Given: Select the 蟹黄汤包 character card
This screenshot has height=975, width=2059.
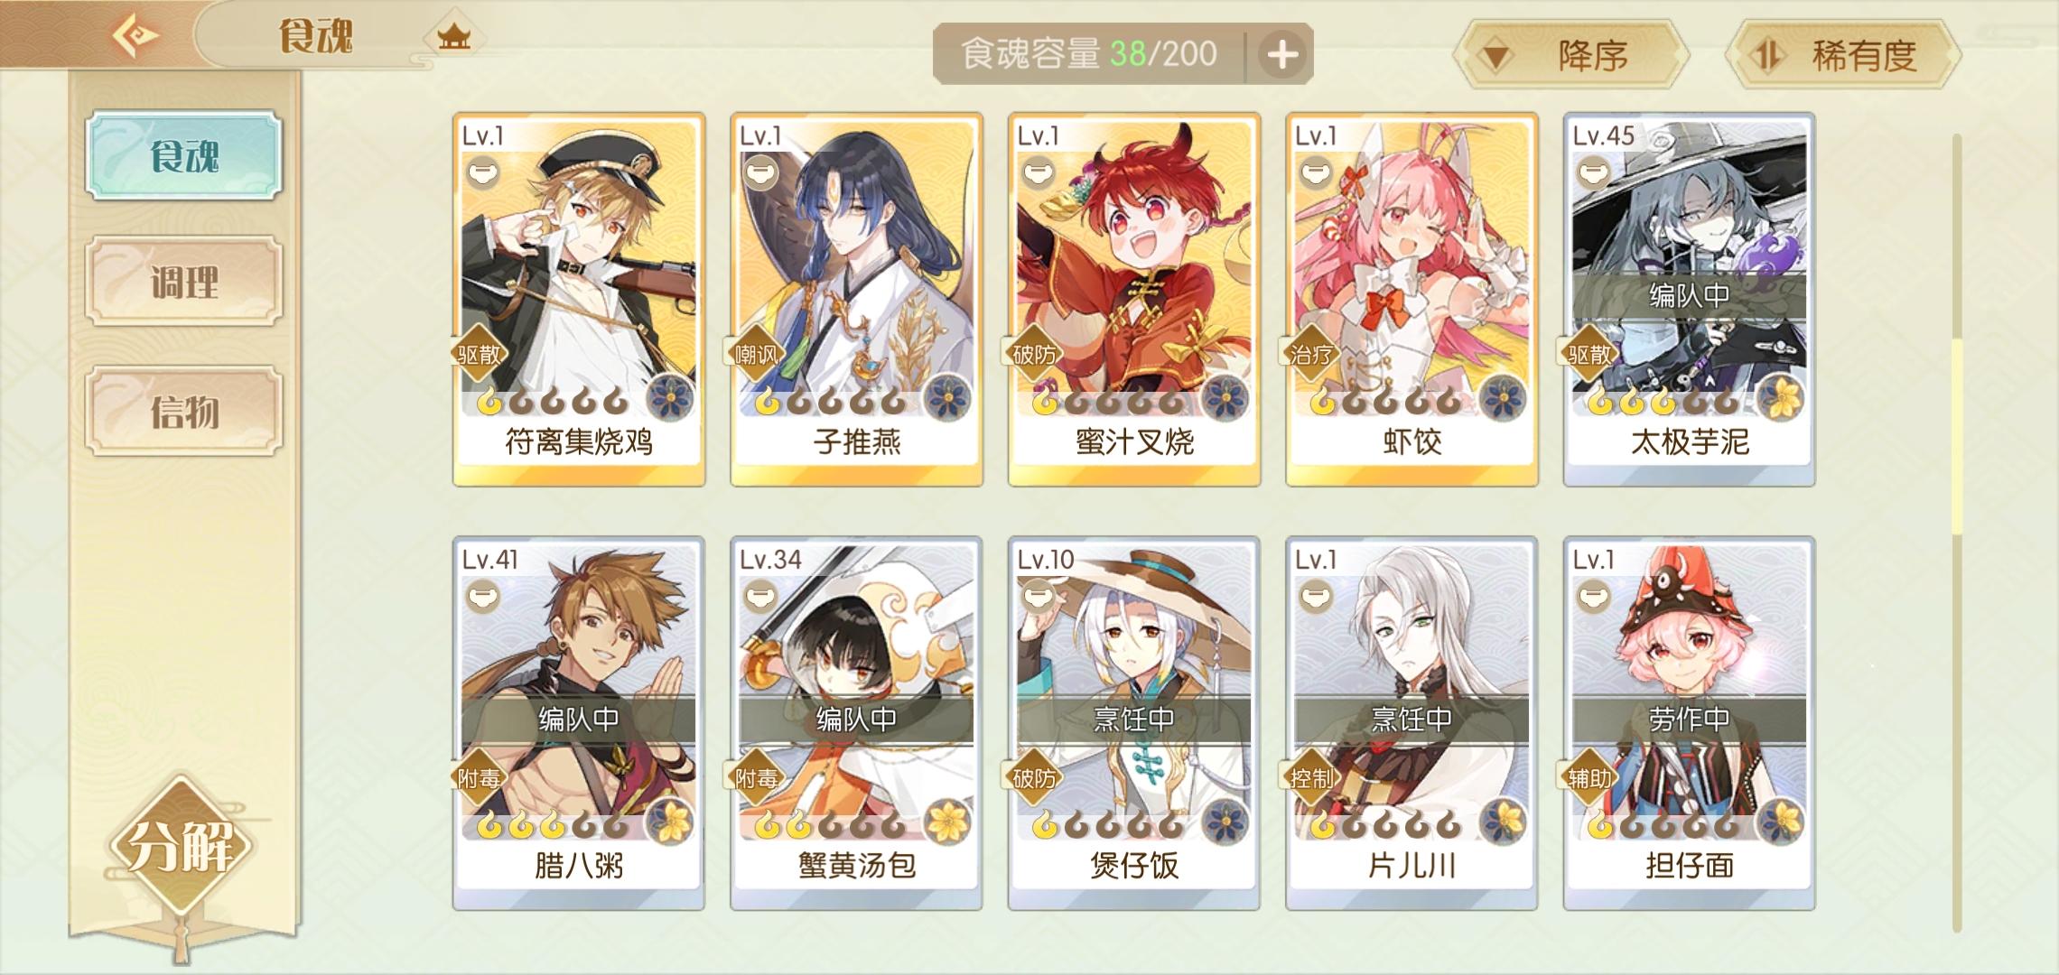Looking at the screenshot, I should click(x=856, y=723).
